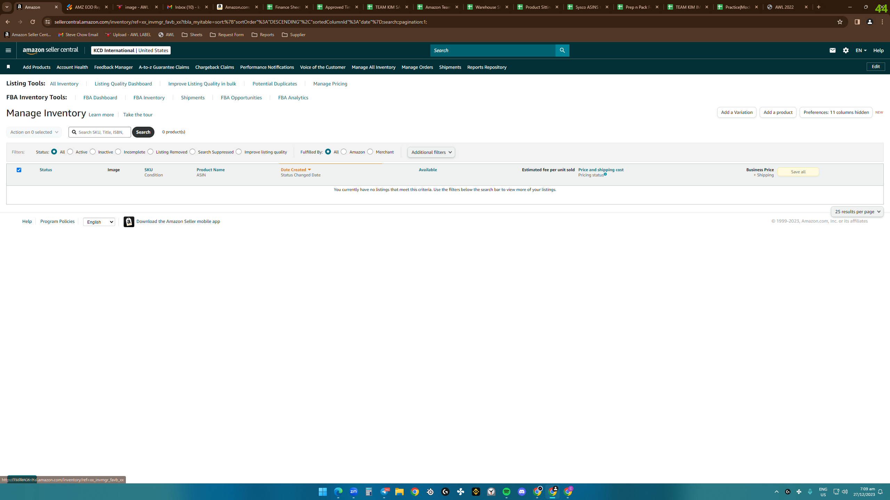Switch to the Gmail Inbox tab
This screenshot has width=890, height=500.
pos(188,7)
